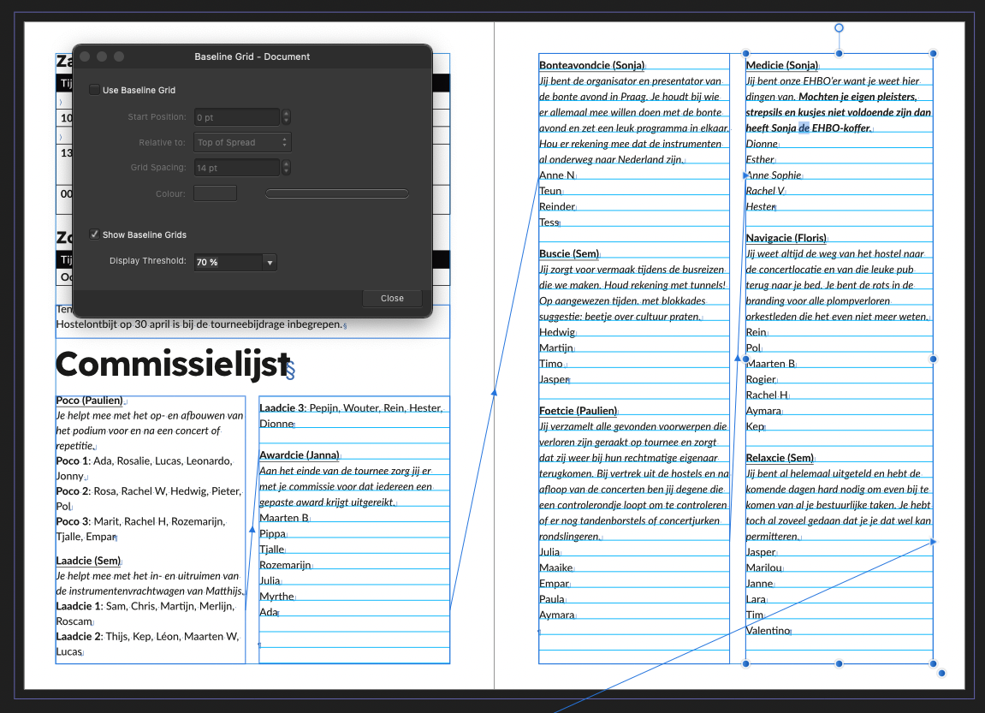Click the middle-left handle of the selected frame
Image resolution: width=985 pixels, height=713 pixels.
745,359
